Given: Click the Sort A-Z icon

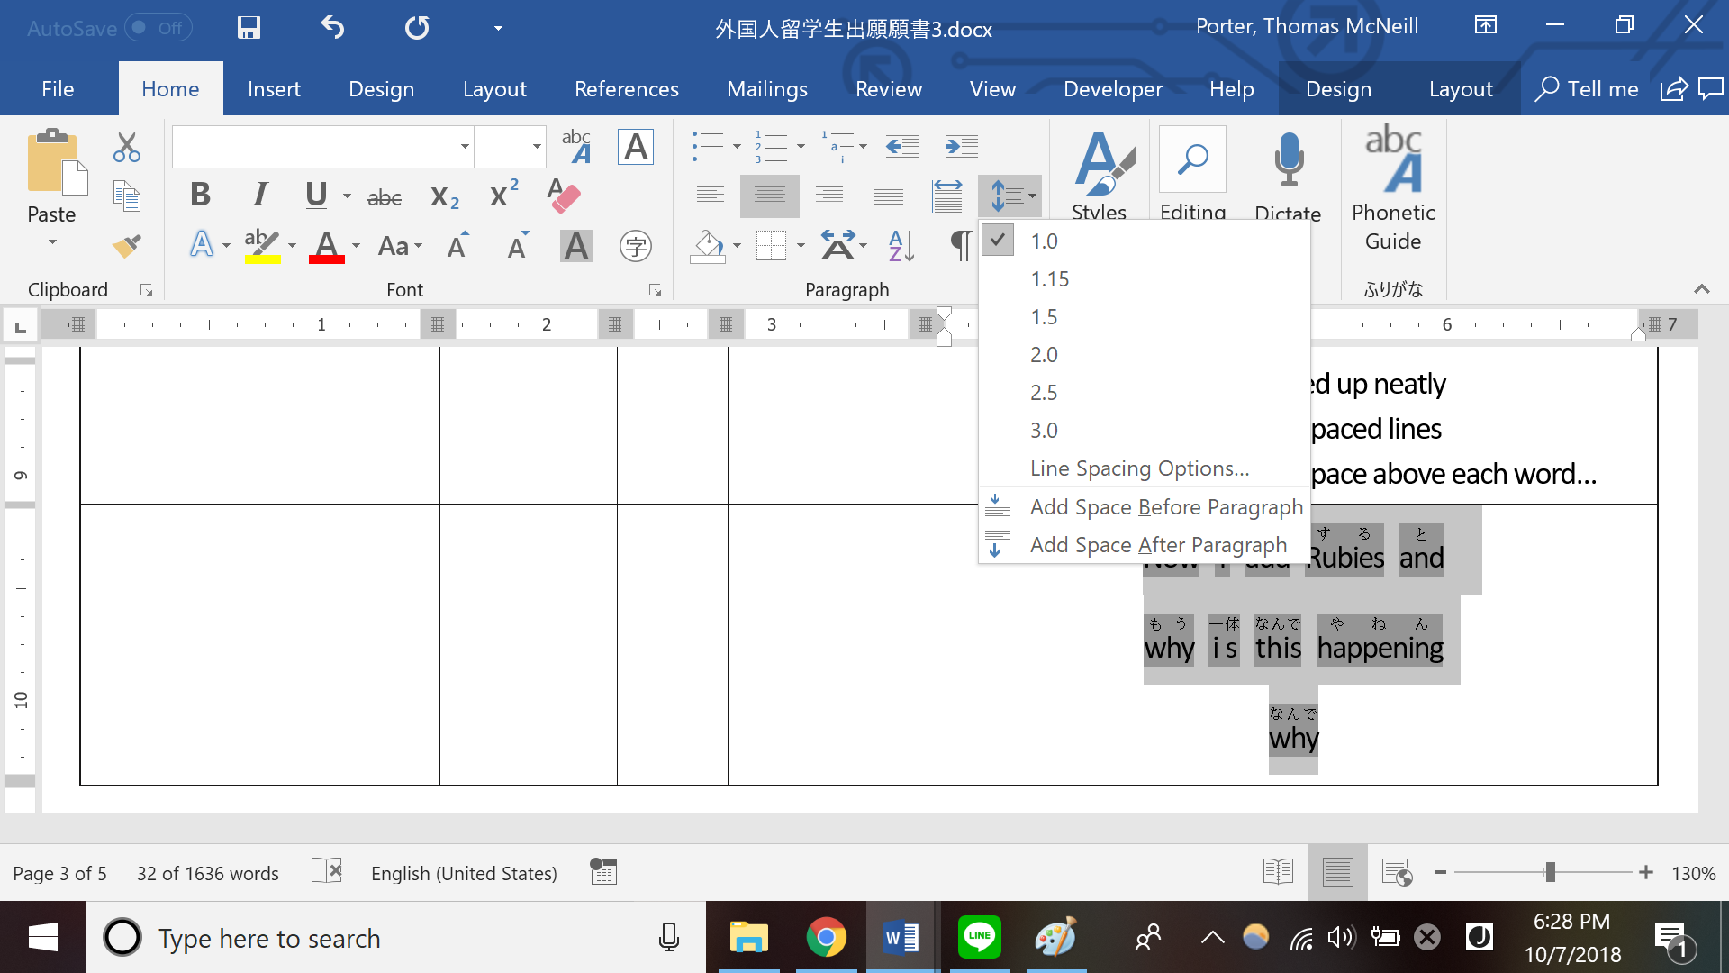Looking at the screenshot, I should coord(901,245).
